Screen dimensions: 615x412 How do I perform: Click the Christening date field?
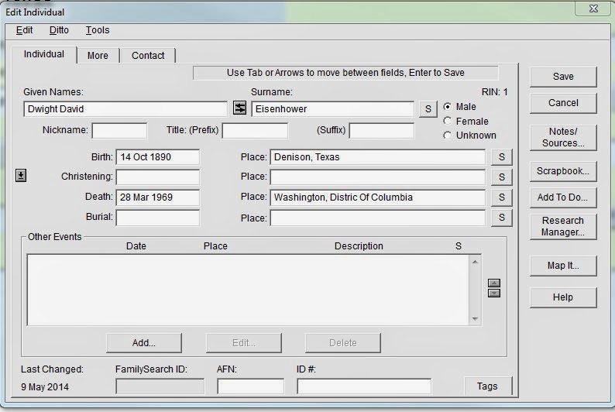click(158, 177)
